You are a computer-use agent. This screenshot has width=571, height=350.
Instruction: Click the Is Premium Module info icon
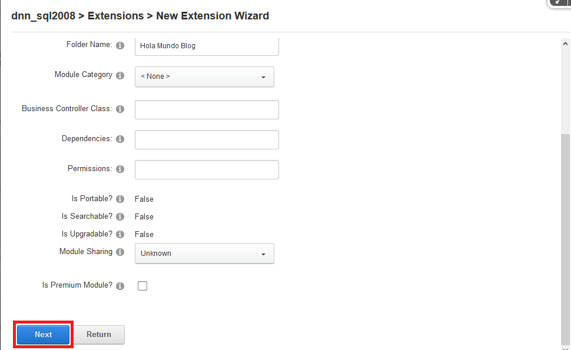click(120, 286)
